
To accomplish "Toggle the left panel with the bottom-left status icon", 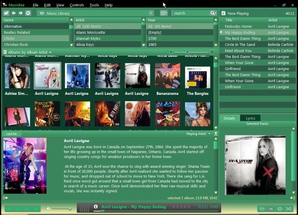I will (5, 198).
